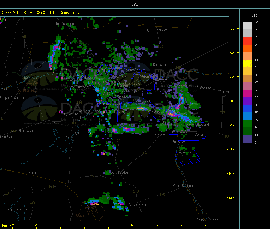Click the 140 km horizontal axis tick
Screen dimensions: 270x229
click(203, 225)
